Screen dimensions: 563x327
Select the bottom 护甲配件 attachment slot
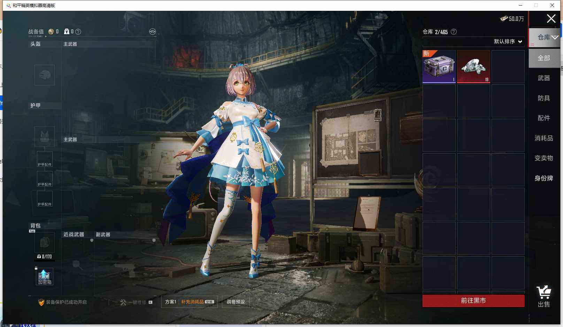[x=45, y=199]
